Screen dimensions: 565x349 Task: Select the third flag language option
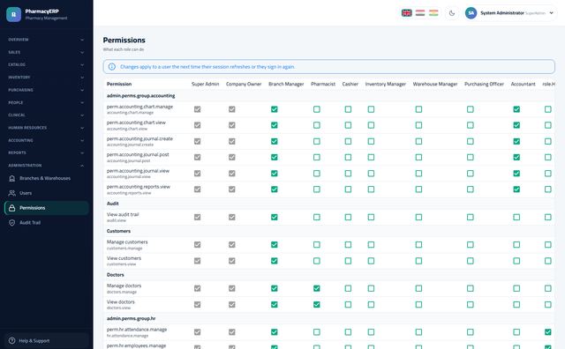tap(433, 13)
